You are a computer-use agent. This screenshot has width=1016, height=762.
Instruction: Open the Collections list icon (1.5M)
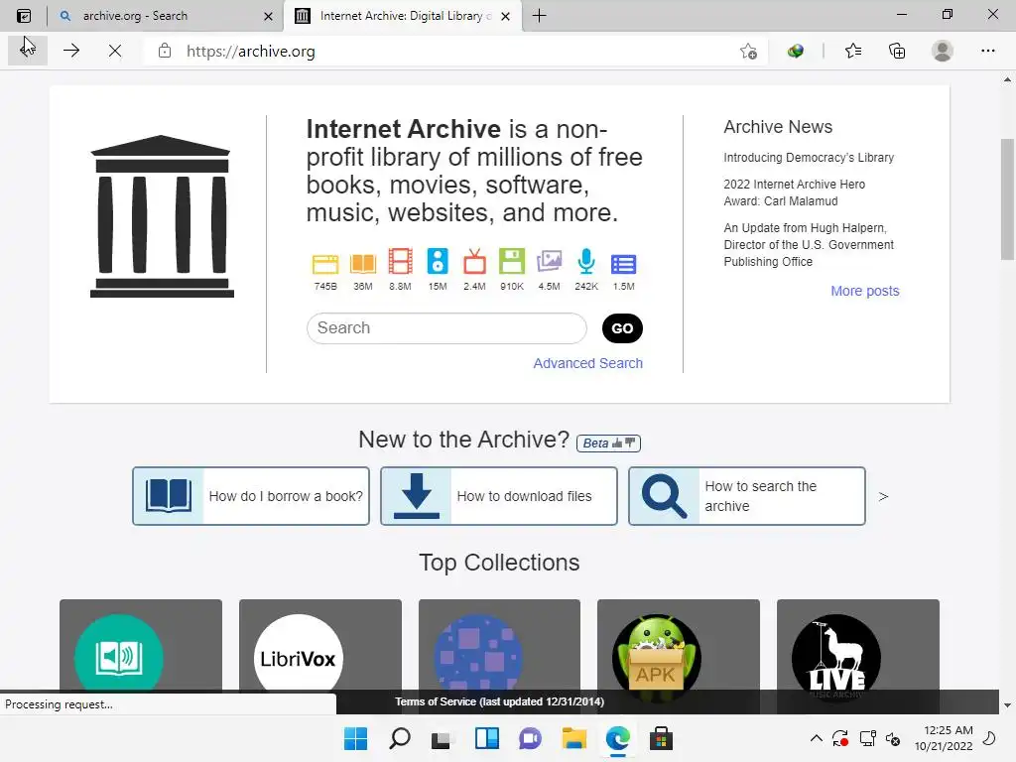click(623, 264)
